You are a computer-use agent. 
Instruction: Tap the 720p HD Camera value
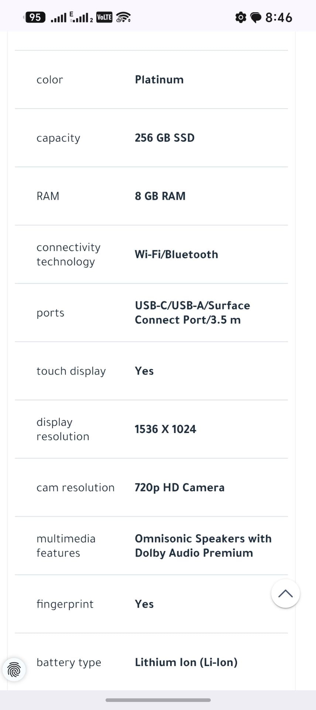click(179, 487)
